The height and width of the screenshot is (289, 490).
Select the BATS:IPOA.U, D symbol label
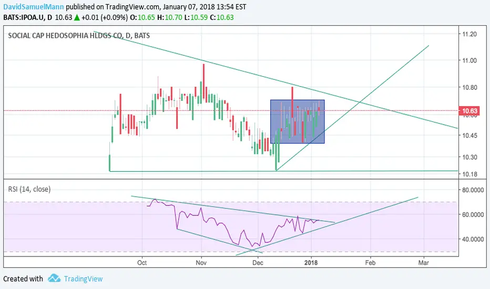pyautogui.click(x=27, y=17)
